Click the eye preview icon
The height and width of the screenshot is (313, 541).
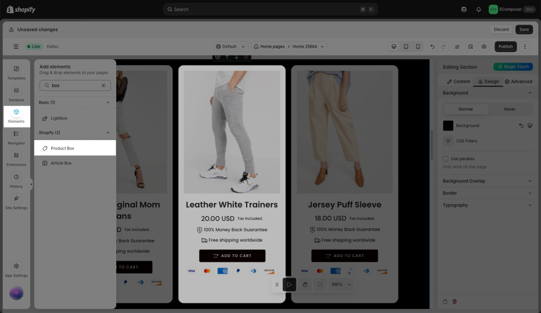[483, 47]
